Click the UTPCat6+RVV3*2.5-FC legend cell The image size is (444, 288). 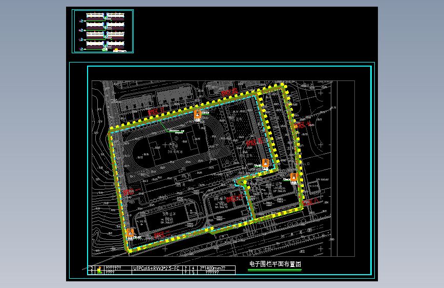(157, 268)
